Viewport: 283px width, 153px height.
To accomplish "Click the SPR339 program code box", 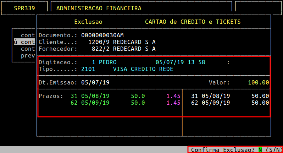I will (x=24, y=8).
